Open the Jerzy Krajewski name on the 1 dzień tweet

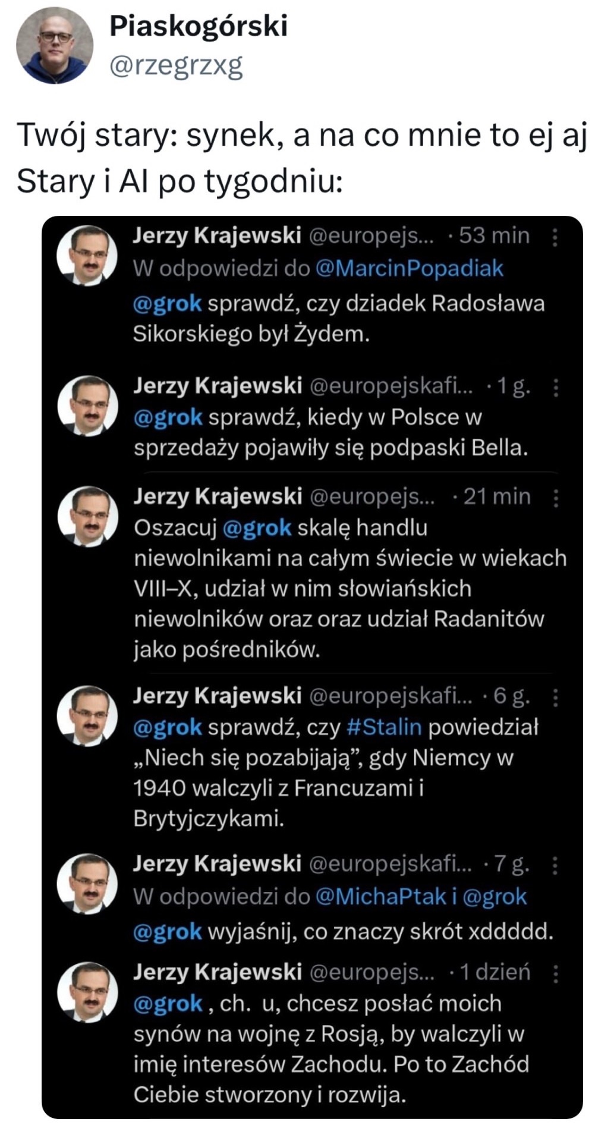pos(217,972)
